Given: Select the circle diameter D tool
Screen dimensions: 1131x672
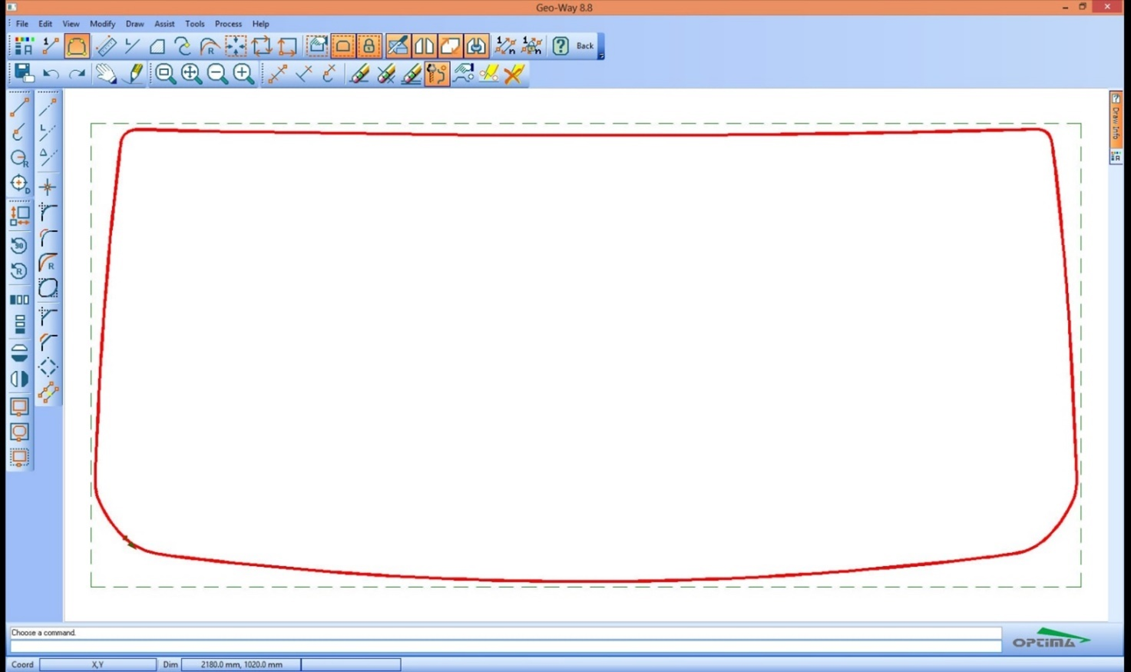Looking at the screenshot, I should (19, 184).
